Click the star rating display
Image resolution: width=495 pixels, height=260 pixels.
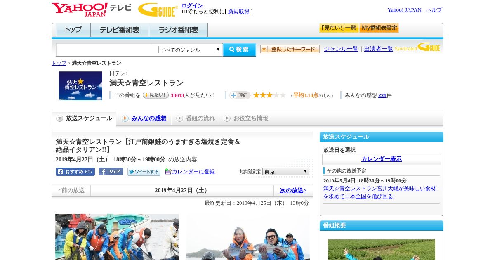[x=269, y=95]
